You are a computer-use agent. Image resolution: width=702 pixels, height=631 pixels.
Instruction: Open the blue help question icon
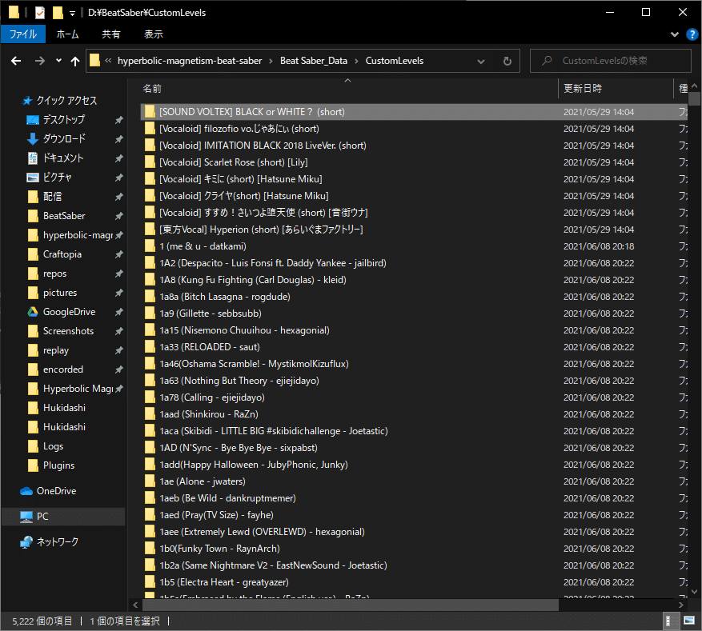tap(692, 34)
